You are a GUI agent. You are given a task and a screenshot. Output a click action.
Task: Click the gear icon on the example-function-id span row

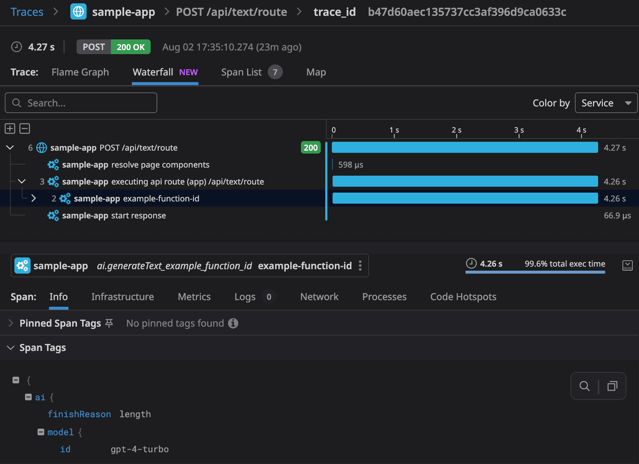click(x=65, y=198)
